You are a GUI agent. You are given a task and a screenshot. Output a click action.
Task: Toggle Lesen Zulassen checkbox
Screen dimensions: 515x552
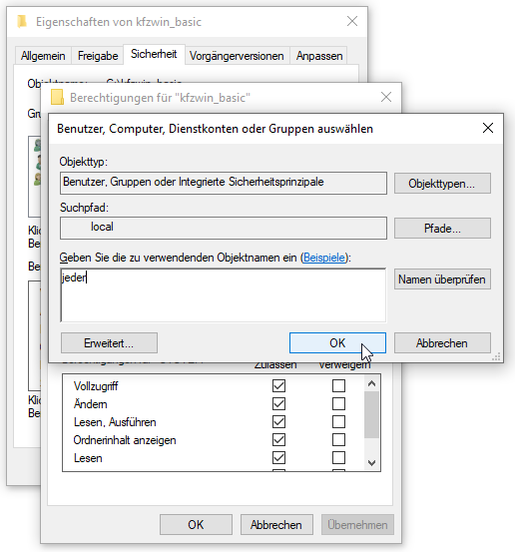coord(278,458)
